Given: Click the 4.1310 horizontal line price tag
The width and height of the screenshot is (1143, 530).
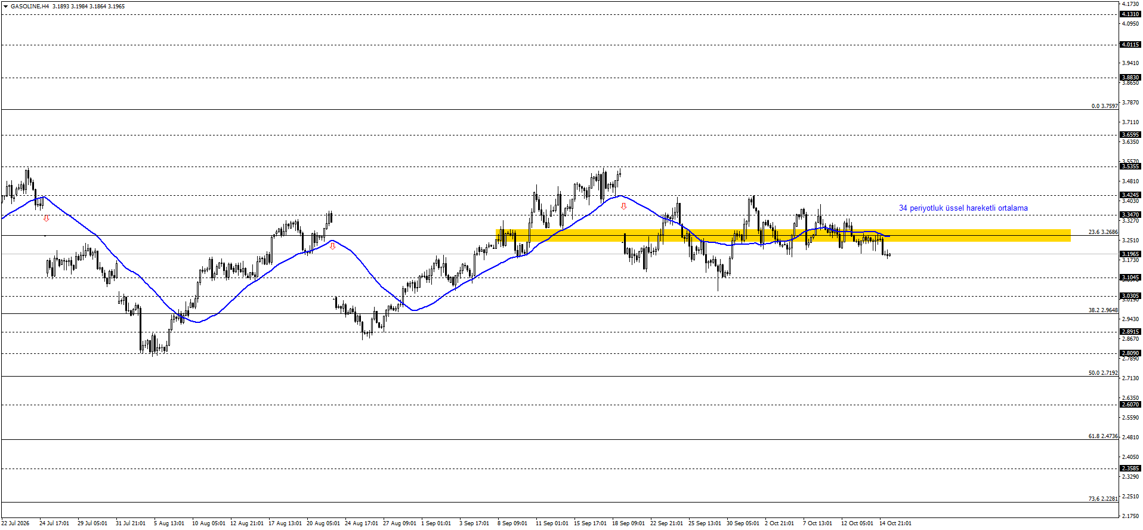Looking at the screenshot, I should (1130, 14).
